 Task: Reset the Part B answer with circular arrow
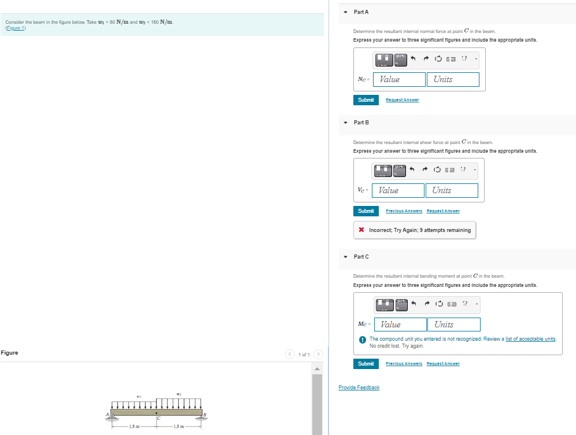[437, 169]
